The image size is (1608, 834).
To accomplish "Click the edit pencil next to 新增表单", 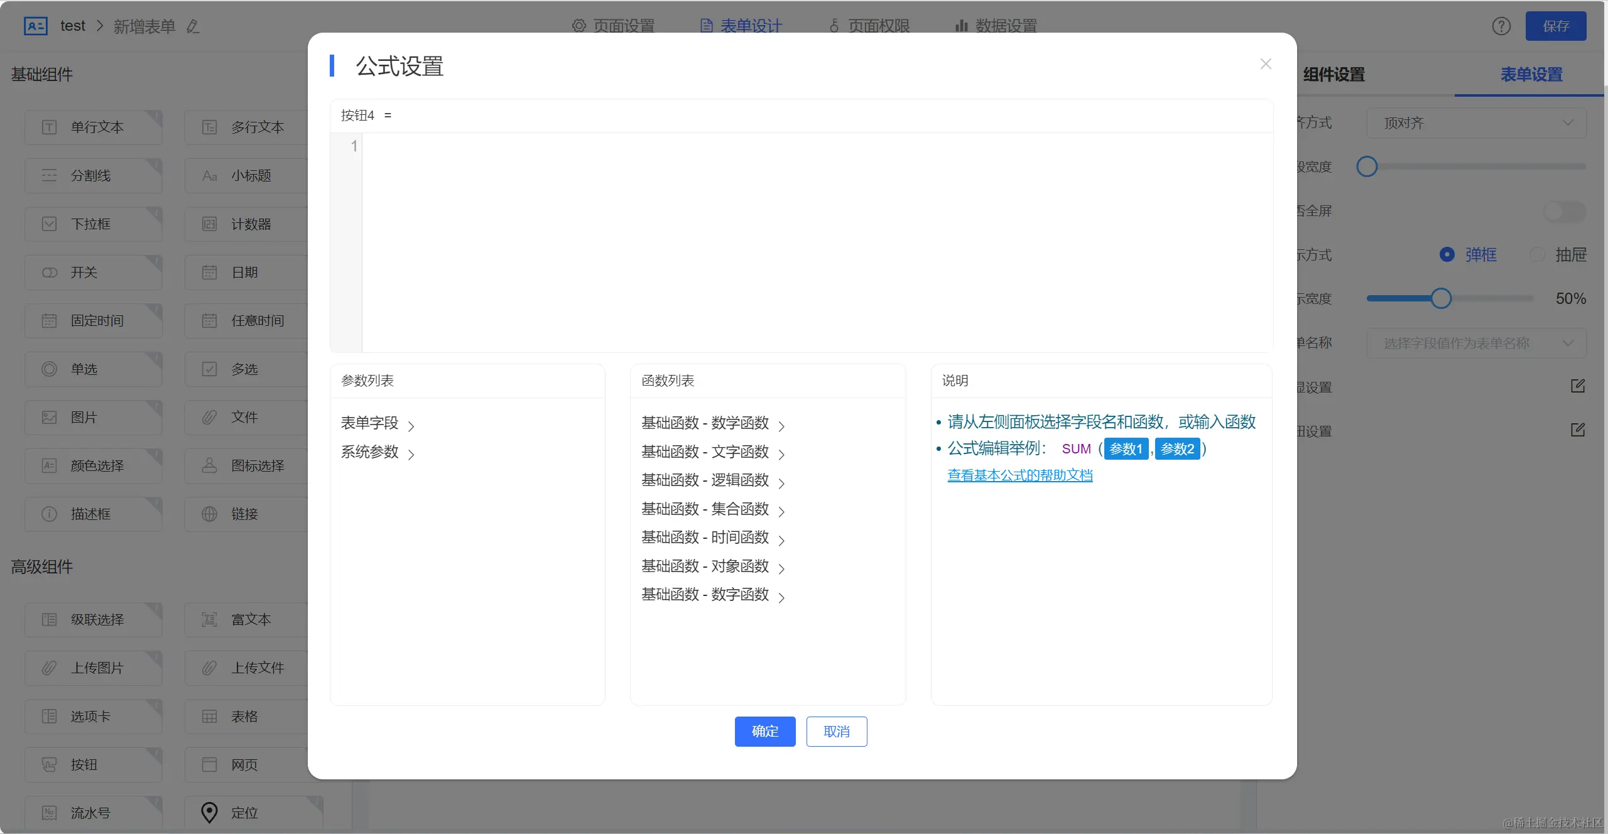I will (193, 26).
